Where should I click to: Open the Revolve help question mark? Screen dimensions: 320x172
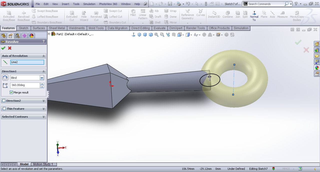(x=43, y=42)
